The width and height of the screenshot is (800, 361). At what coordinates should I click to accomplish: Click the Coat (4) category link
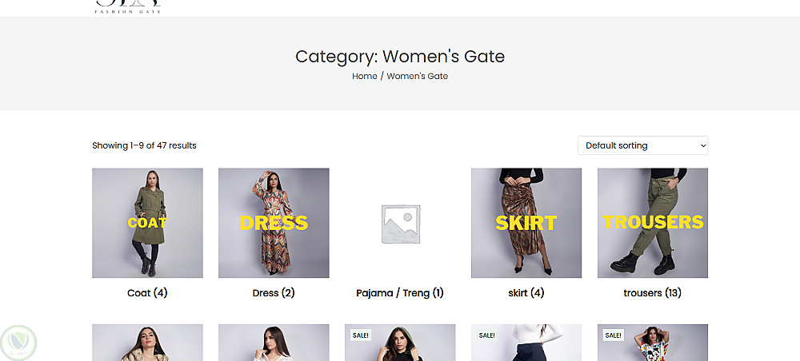pyautogui.click(x=147, y=293)
